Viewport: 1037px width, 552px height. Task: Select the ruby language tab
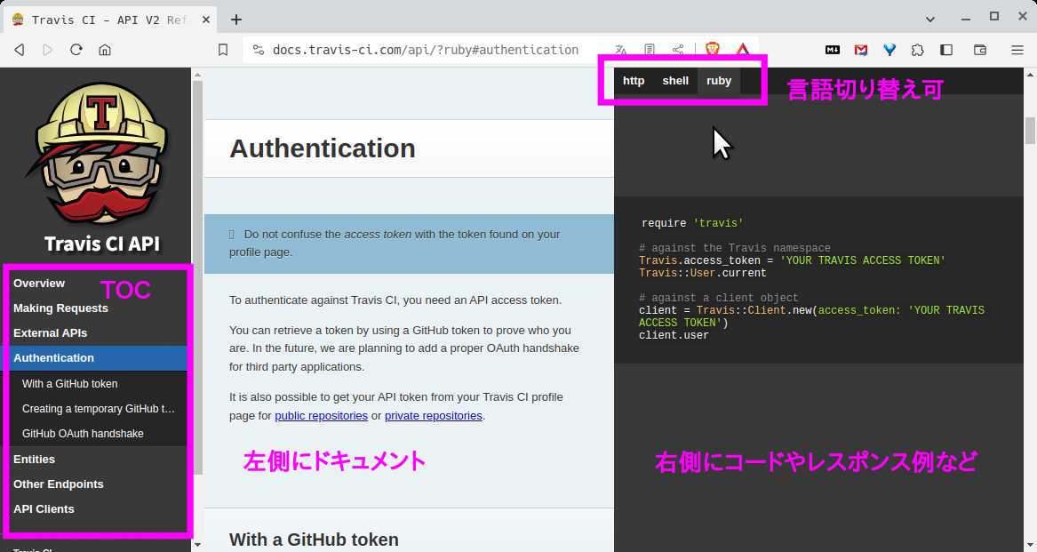(x=719, y=81)
